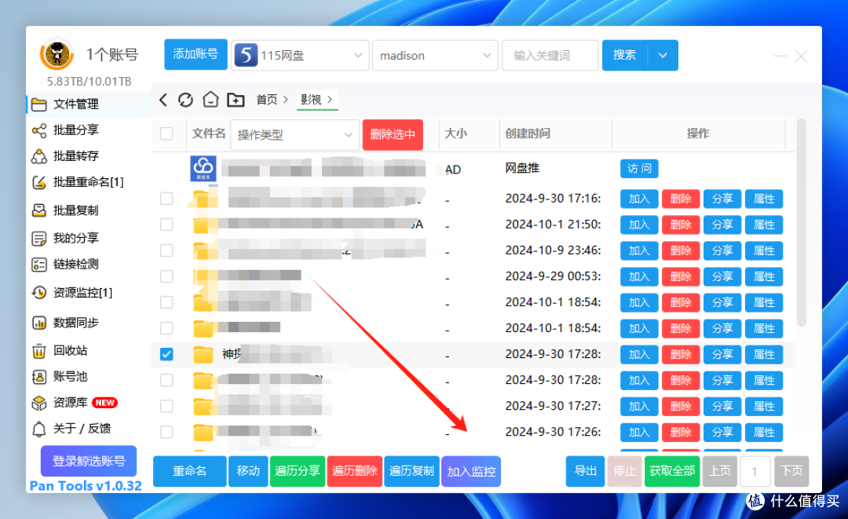848x519 pixels.
Task: Click the 115 logo in the drive selector
Action: (246, 55)
